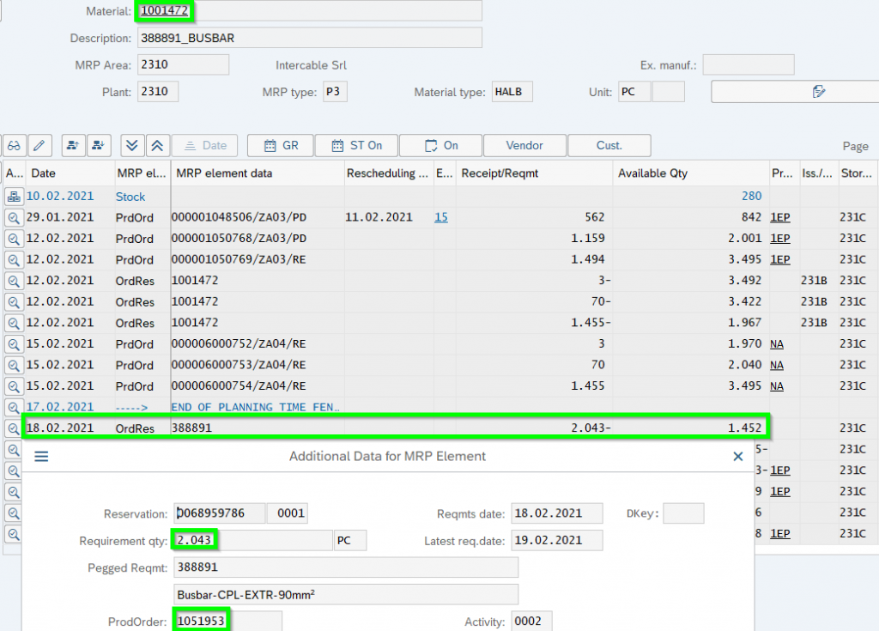Viewport: 879px width, 631px height.
Task: Click the Cust. button
Action: tap(609, 146)
